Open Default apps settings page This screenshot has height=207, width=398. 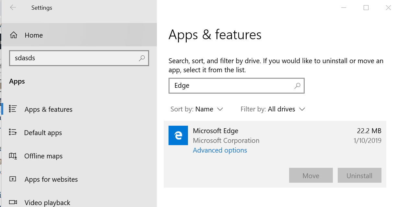78,132
